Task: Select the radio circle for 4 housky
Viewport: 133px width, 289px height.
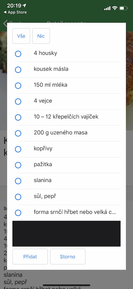Action: coord(18,54)
